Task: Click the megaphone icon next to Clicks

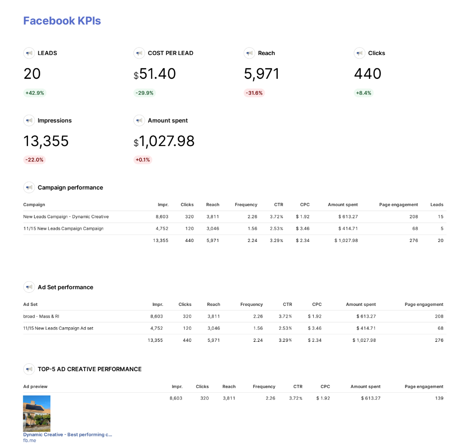Action: (x=360, y=53)
